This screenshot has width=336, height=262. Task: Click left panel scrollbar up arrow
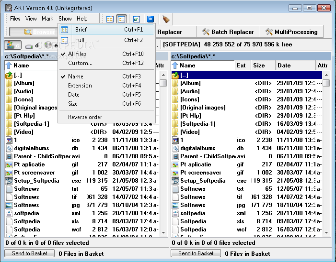(163, 75)
